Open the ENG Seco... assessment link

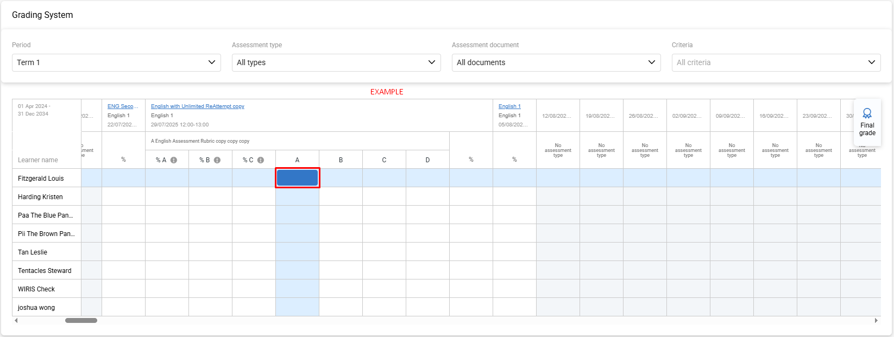123,106
